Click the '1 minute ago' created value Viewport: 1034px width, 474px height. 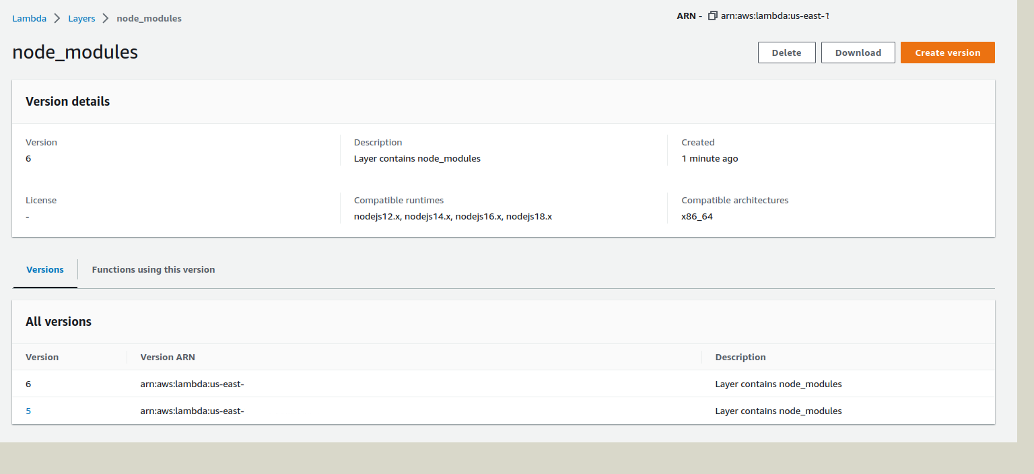(710, 158)
